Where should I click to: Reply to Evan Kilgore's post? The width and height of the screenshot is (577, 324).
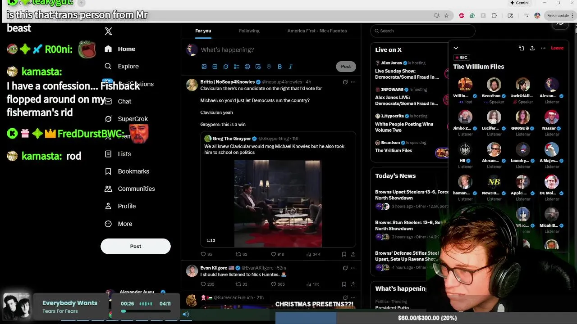pos(207,284)
